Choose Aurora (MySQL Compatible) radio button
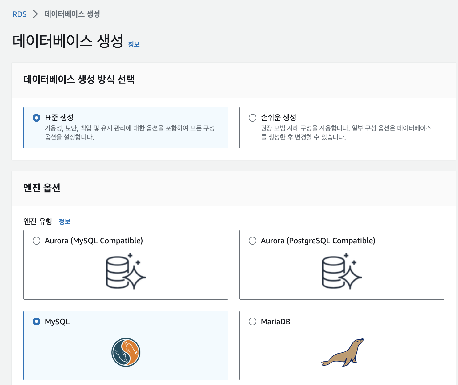The height and width of the screenshot is (385, 458). 37,241
